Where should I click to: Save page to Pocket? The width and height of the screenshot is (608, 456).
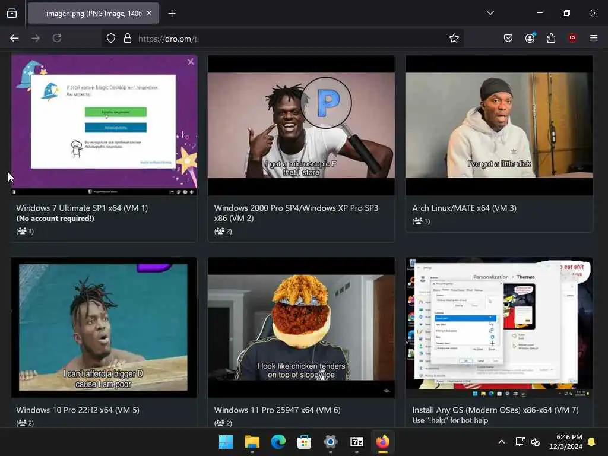tap(508, 38)
